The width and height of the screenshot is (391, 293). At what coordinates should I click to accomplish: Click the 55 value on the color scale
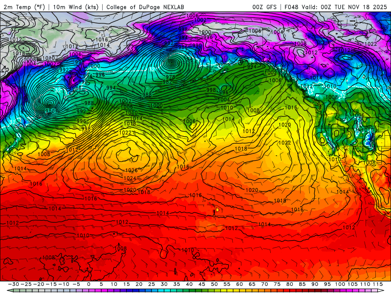(227, 284)
